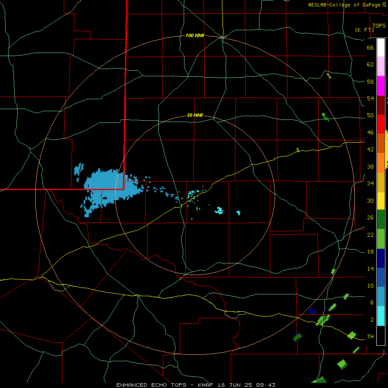The image size is (388, 388).
Task: Pick the medium blue legend swatch
Action: coord(381,277)
